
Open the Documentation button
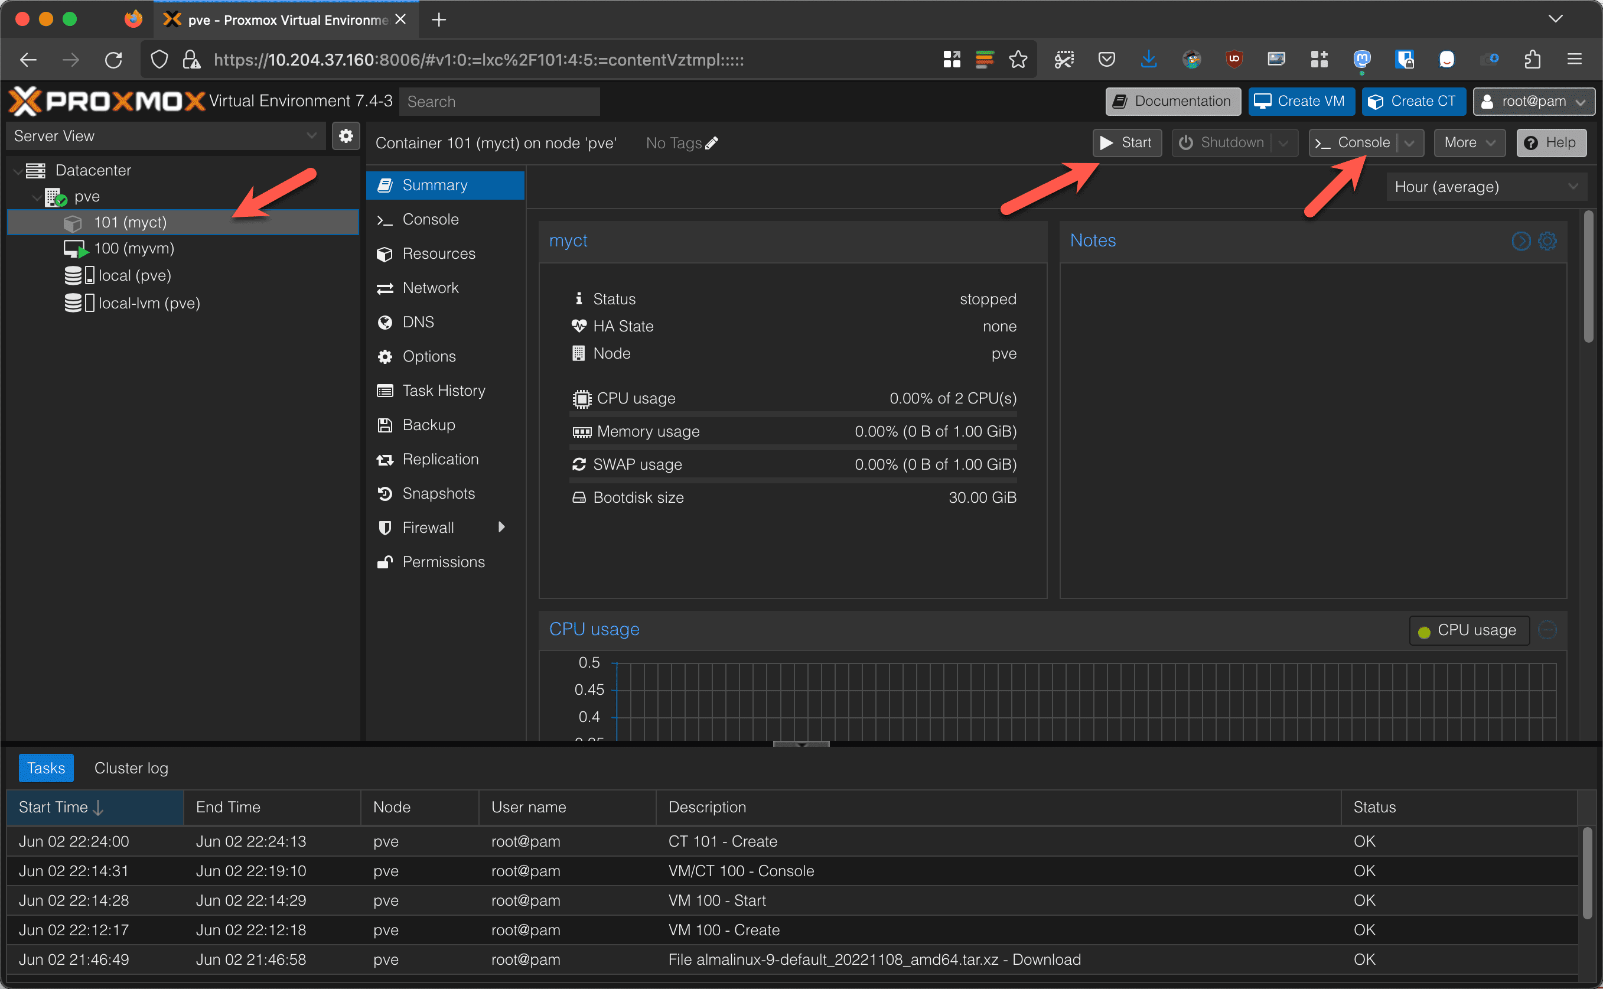tap(1173, 102)
